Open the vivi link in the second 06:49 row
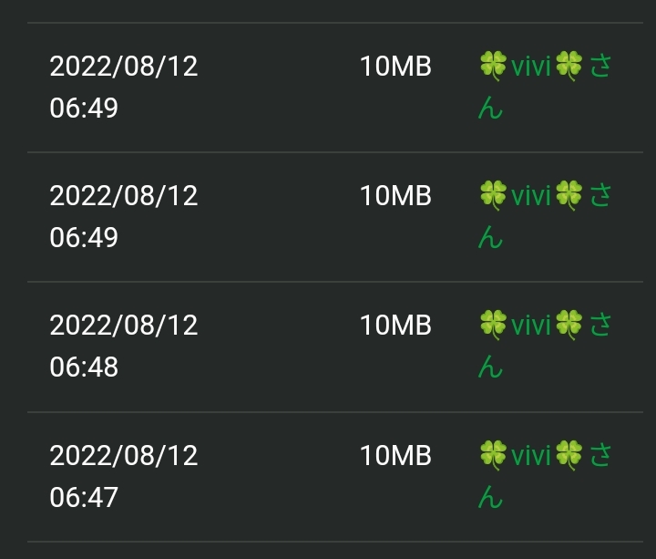The image size is (656, 559). coord(531,196)
